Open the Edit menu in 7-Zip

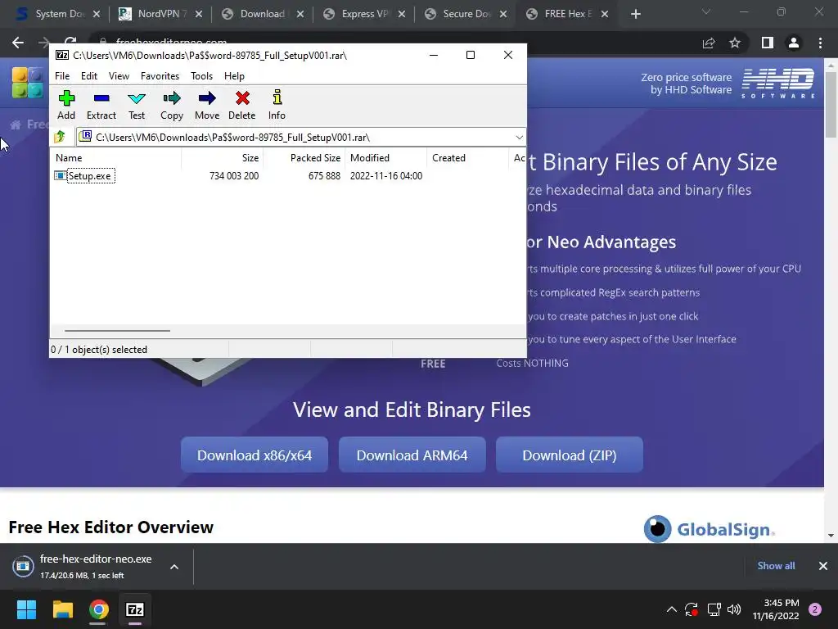(x=88, y=76)
